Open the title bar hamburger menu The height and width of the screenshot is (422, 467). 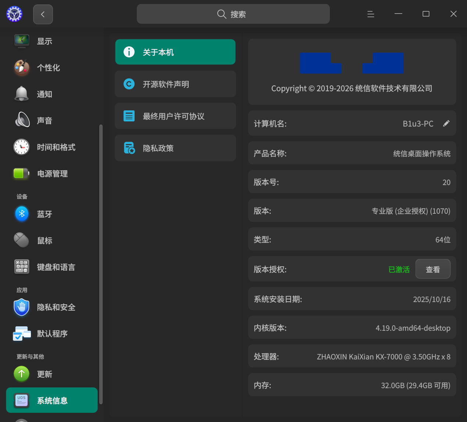coord(371,14)
